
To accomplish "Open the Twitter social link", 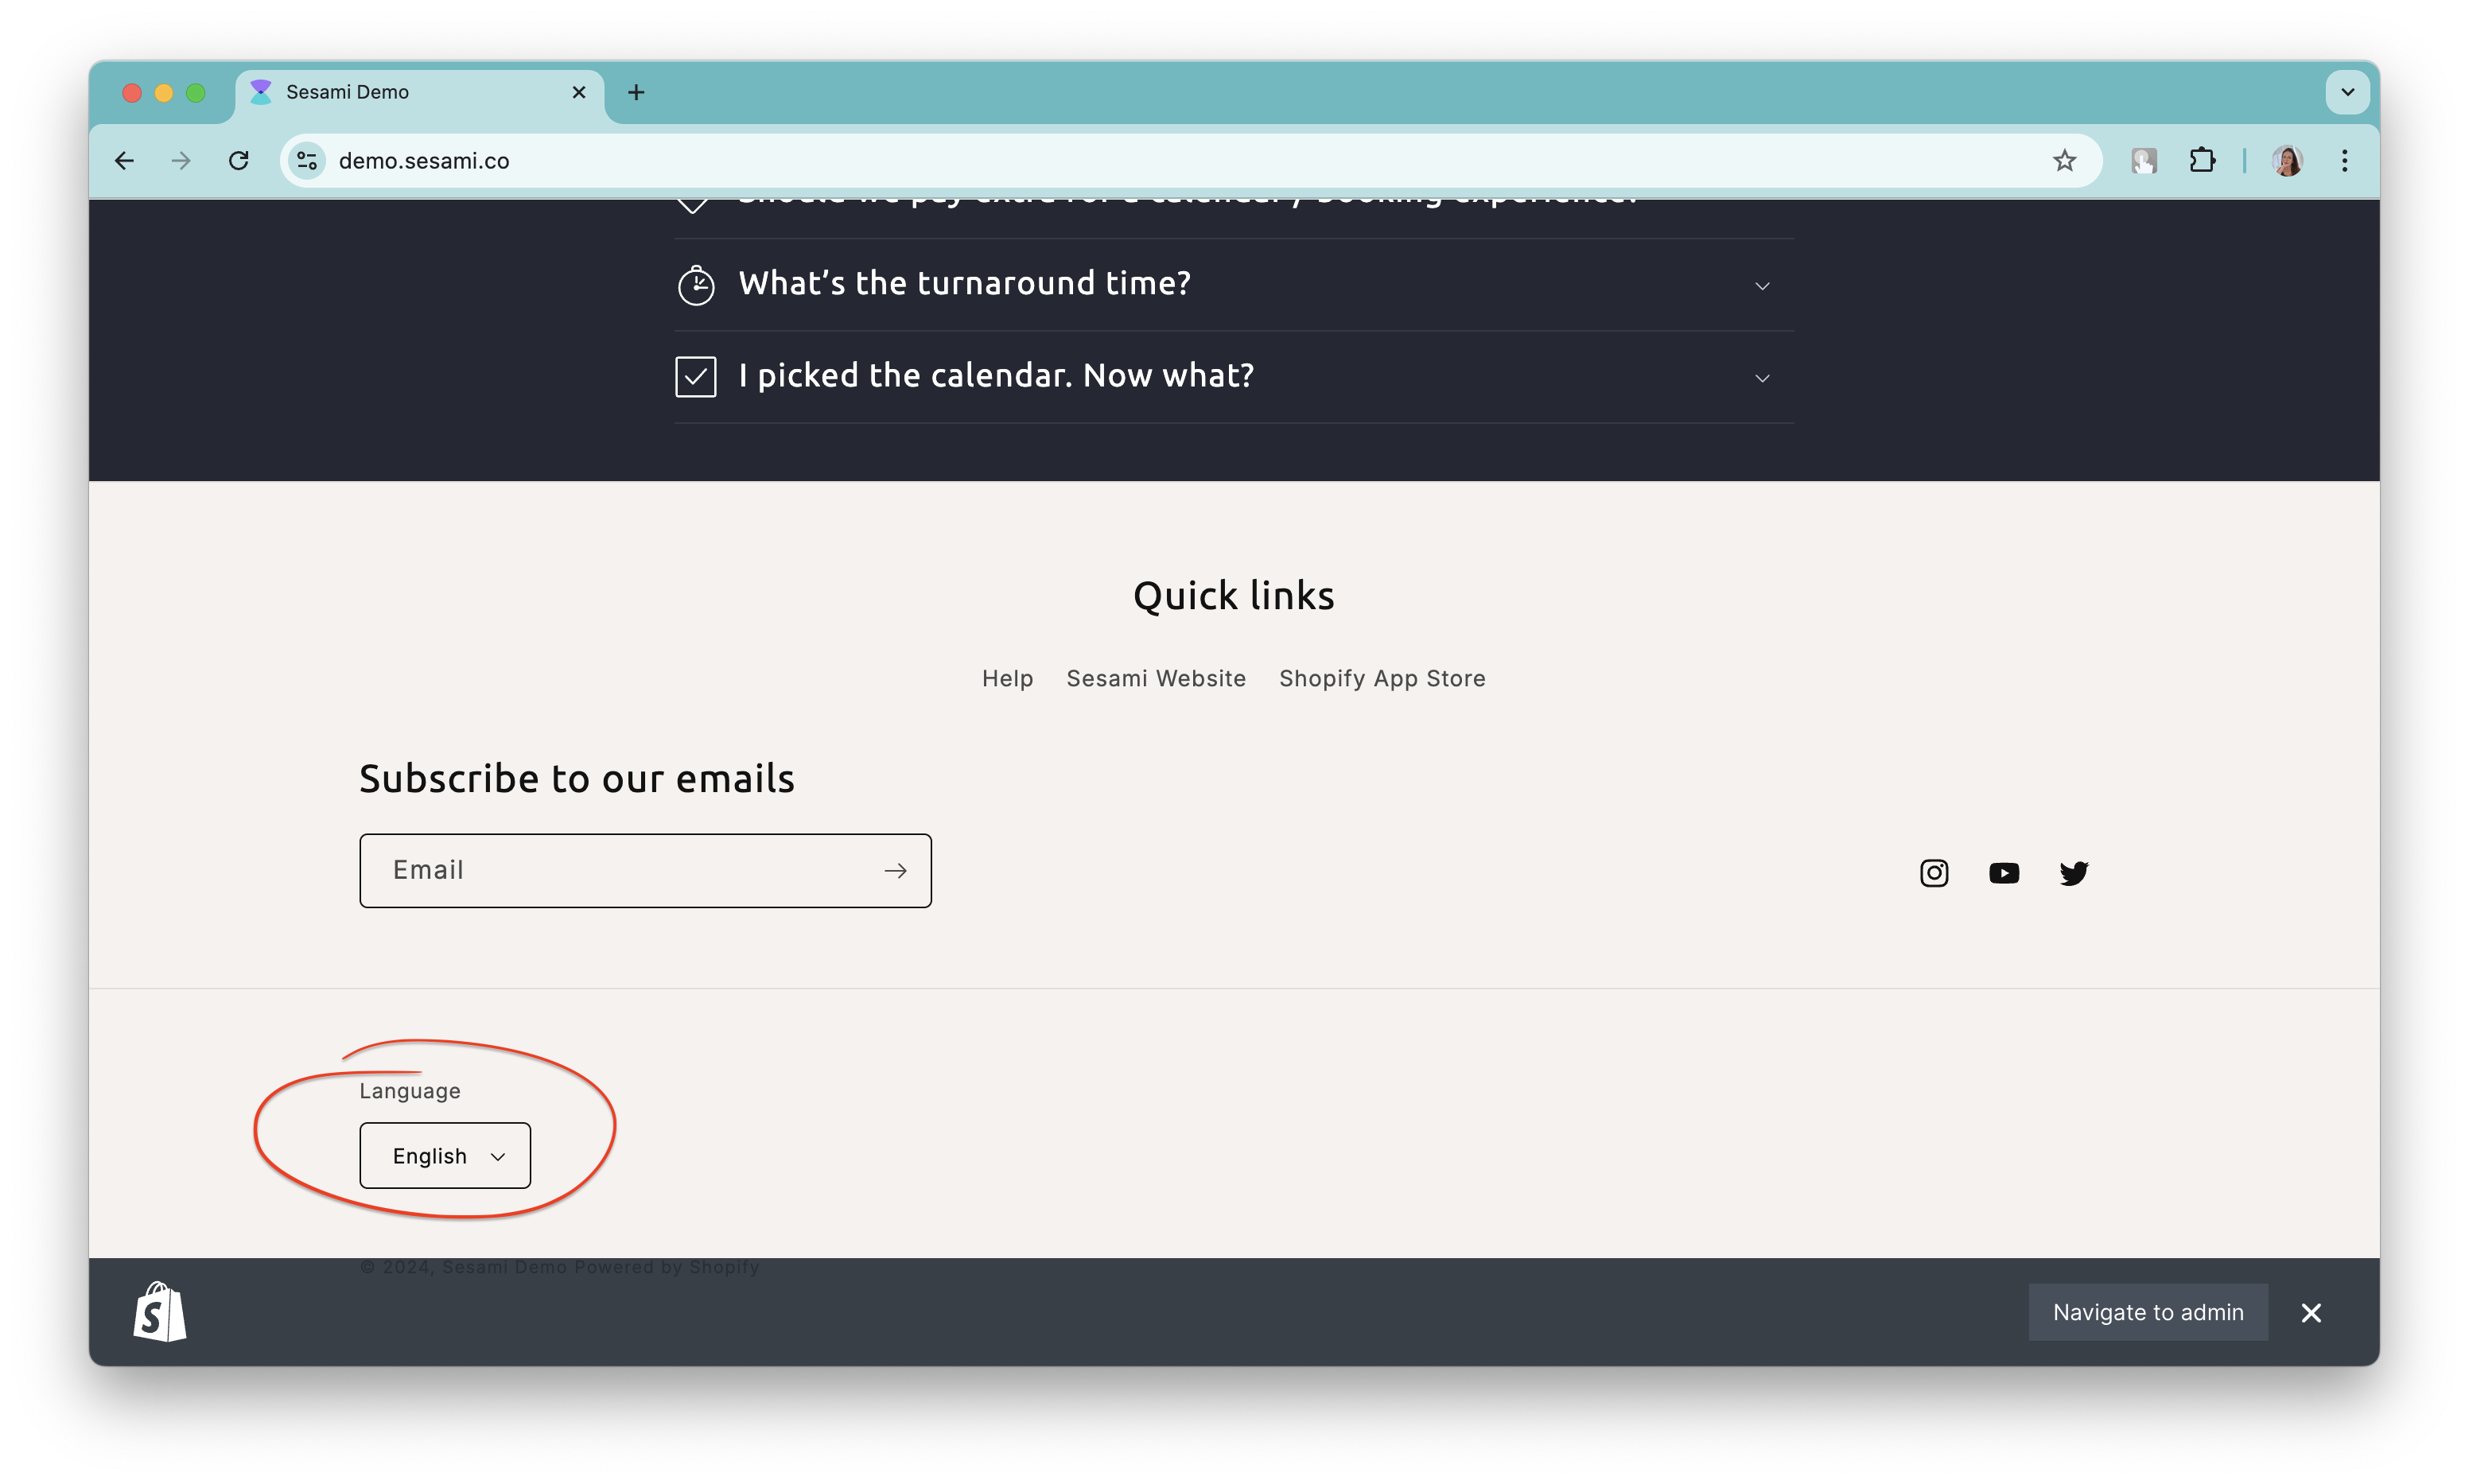I will pyautogui.click(x=2073, y=873).
